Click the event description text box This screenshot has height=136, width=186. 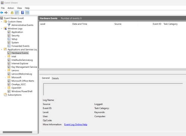[x=113, y=89]
